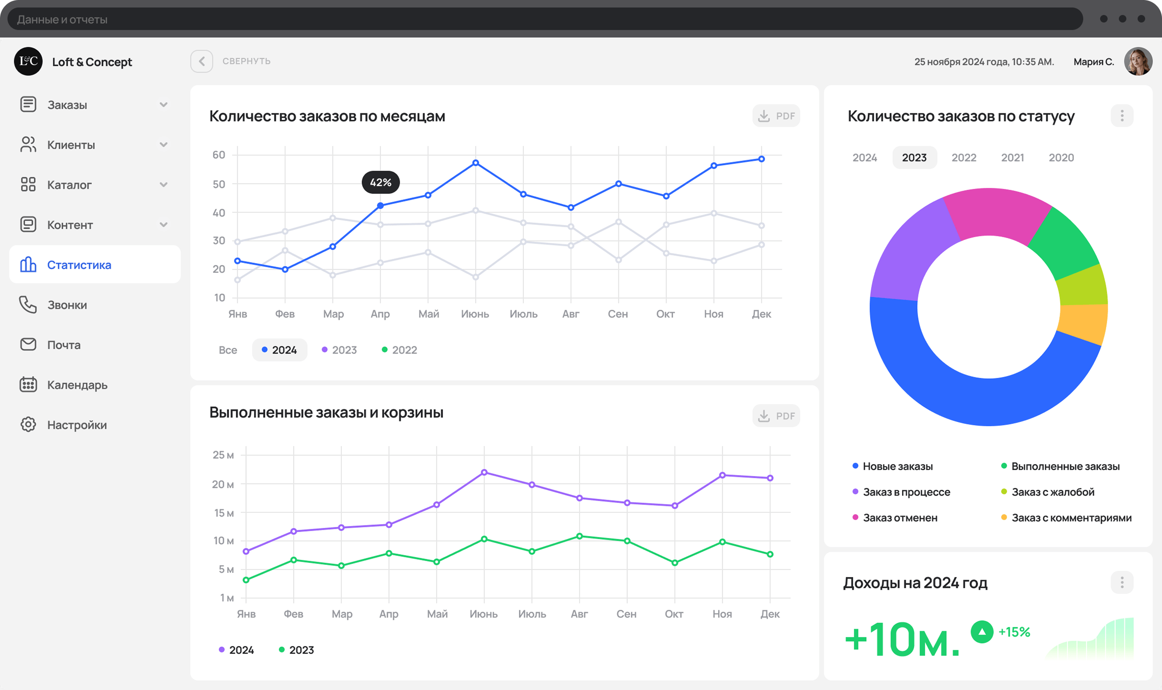Viewport: 1162px width, 690px height.
Task: Click the Settings (Настройки) gear icon
Action: (x=28, y=424)
